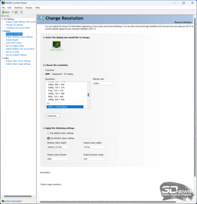Click the System Information icon
This screenshot has height=204, width=197.
[x=3, y=201]
